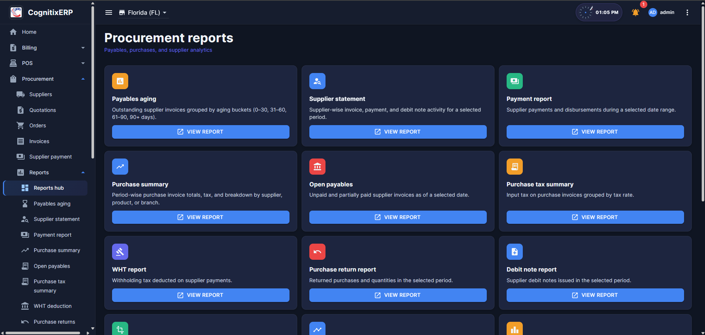Click the CognitixERP logo icon
This screenshot has width=705, height=335.
(16, 12)
